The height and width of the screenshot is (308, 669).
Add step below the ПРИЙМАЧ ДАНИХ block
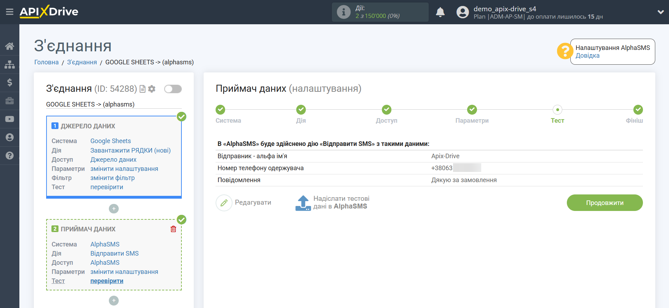(114, 301)
